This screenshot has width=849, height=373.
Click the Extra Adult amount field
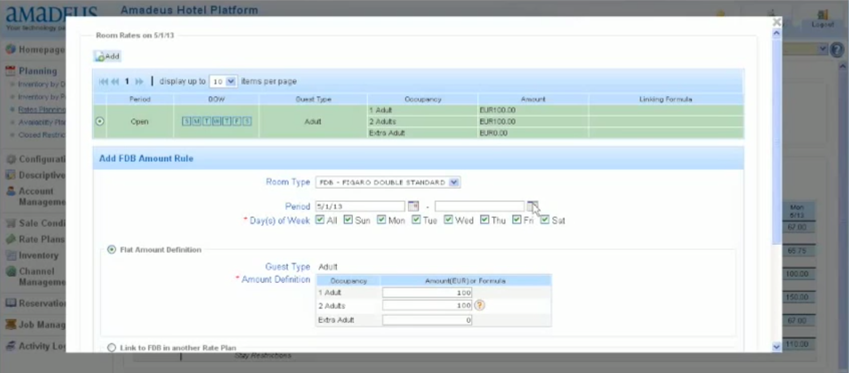[427, 320]
